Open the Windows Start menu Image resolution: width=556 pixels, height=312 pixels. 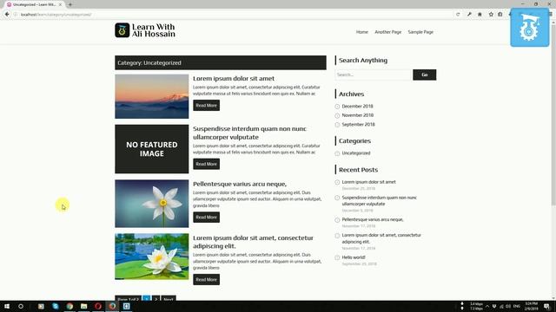coord(7,306)
